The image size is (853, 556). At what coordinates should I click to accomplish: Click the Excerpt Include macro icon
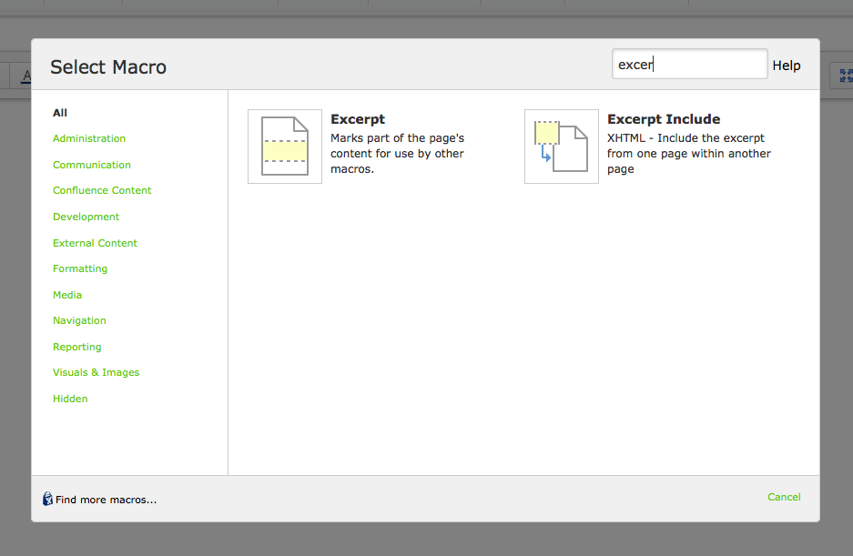[x=561, y=146]
